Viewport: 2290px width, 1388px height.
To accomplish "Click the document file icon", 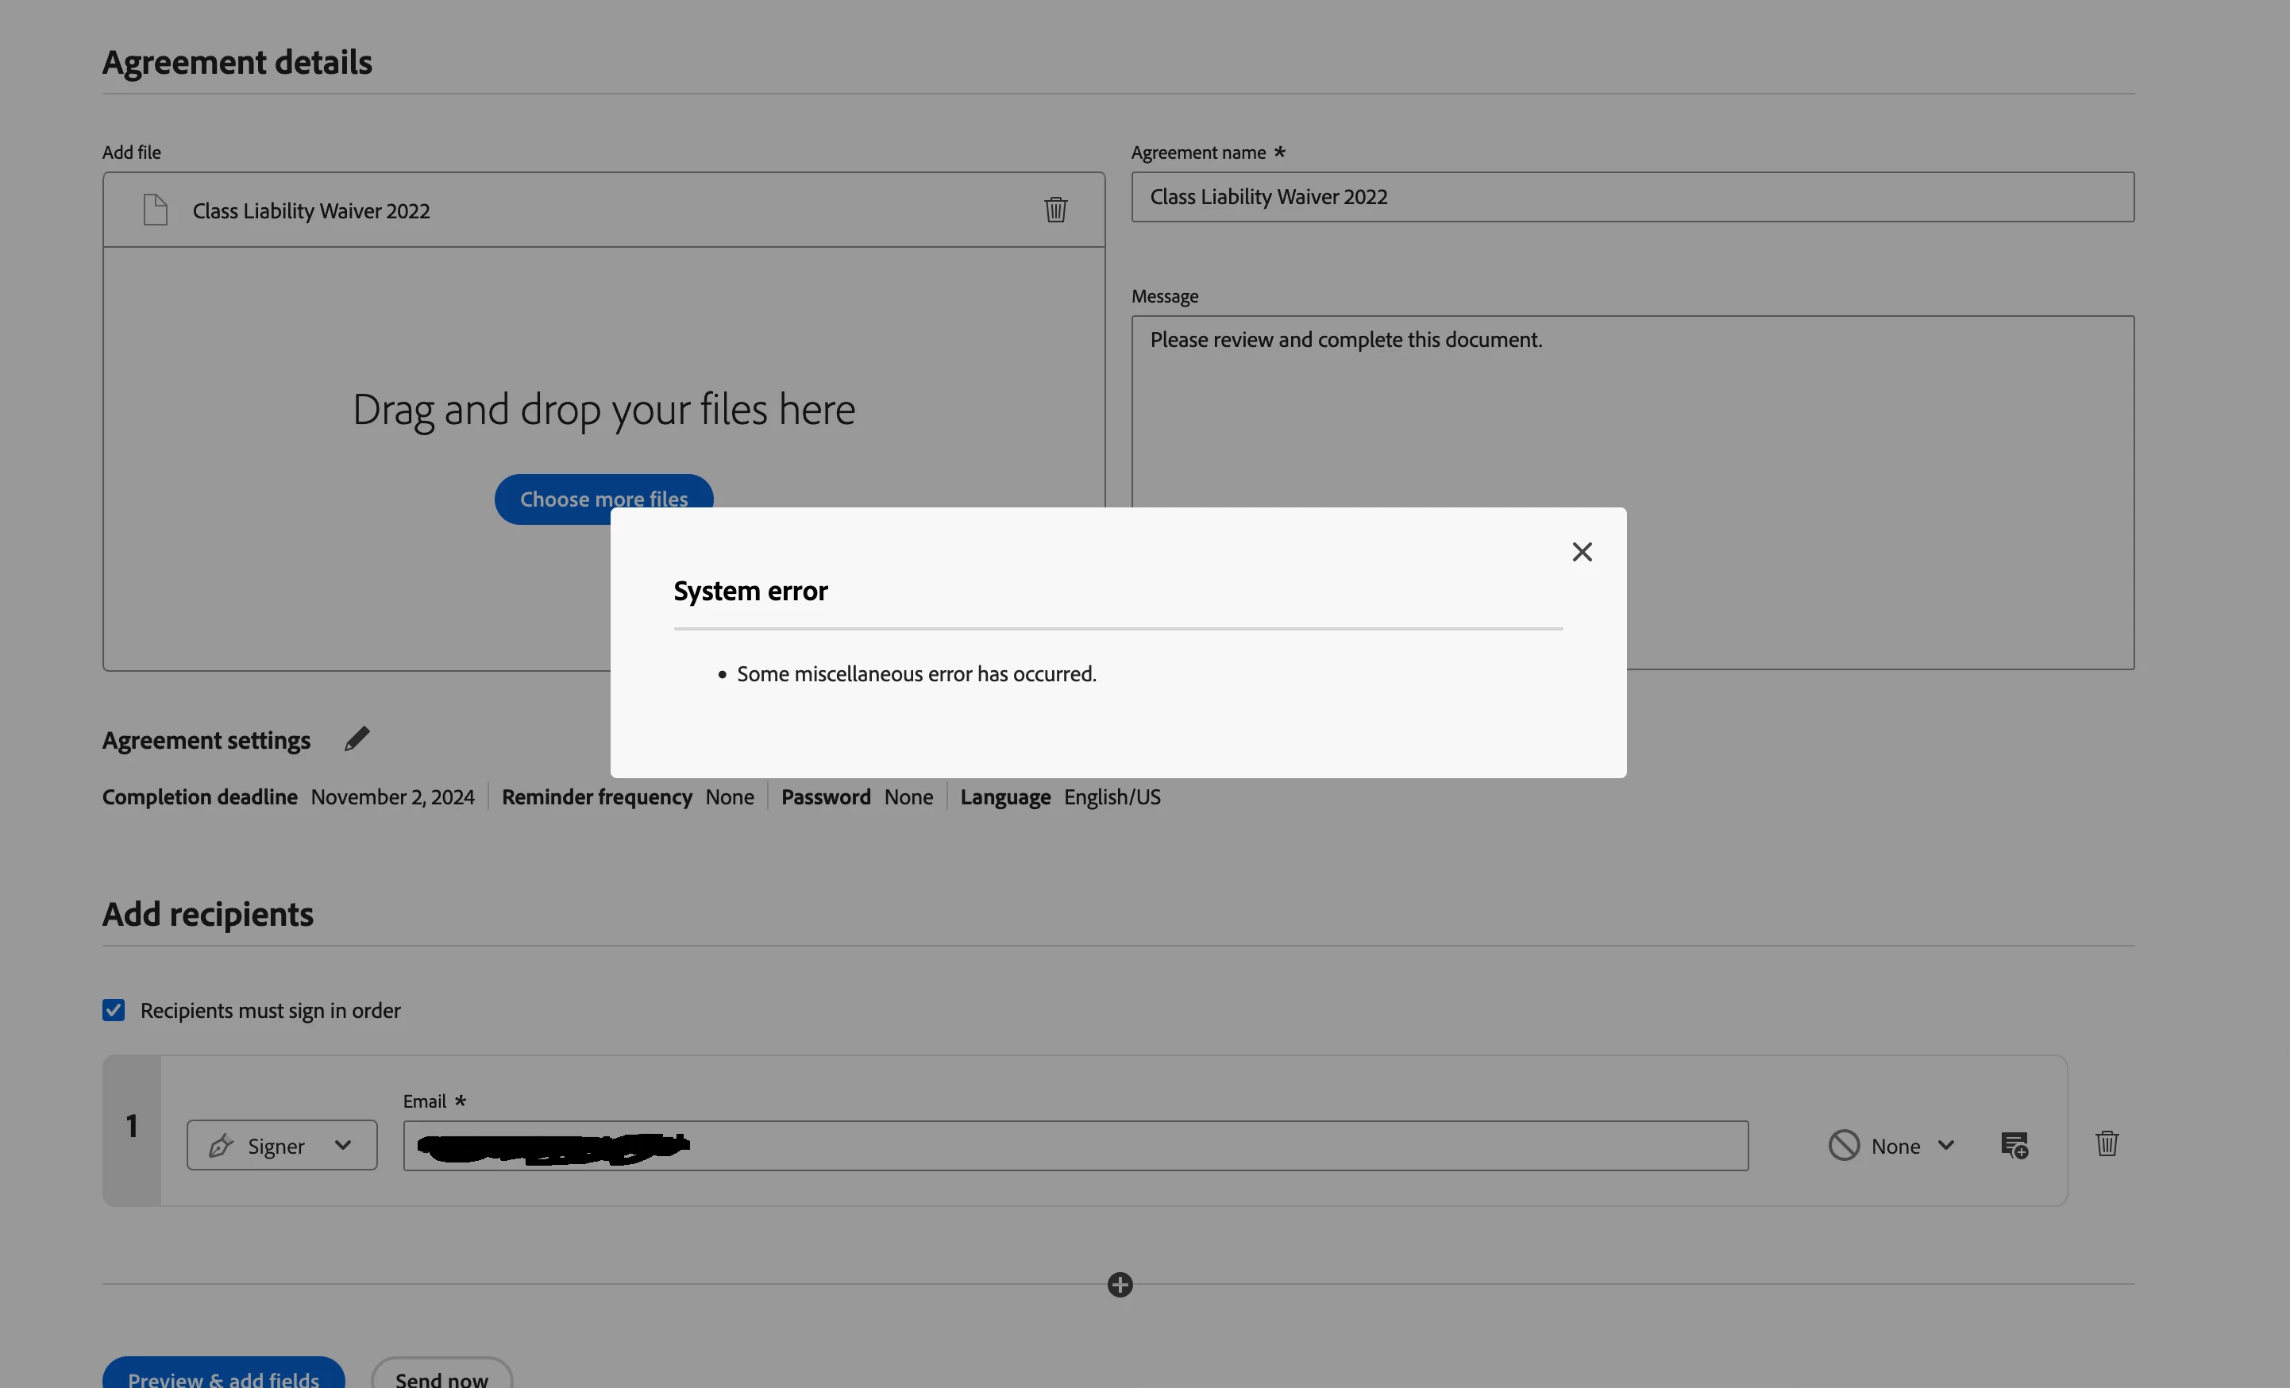I will click(x=155, y=210).
